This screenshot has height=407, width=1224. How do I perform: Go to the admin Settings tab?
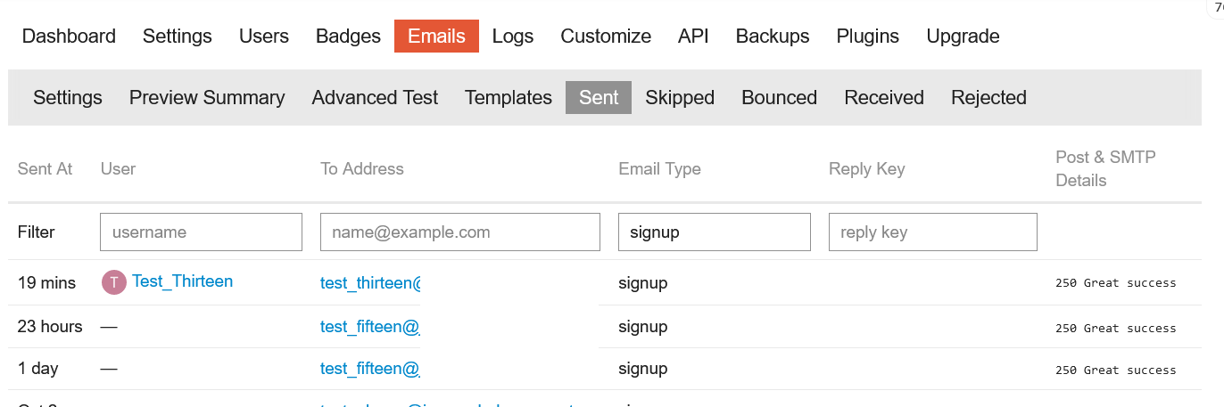[x=178, y=37]
